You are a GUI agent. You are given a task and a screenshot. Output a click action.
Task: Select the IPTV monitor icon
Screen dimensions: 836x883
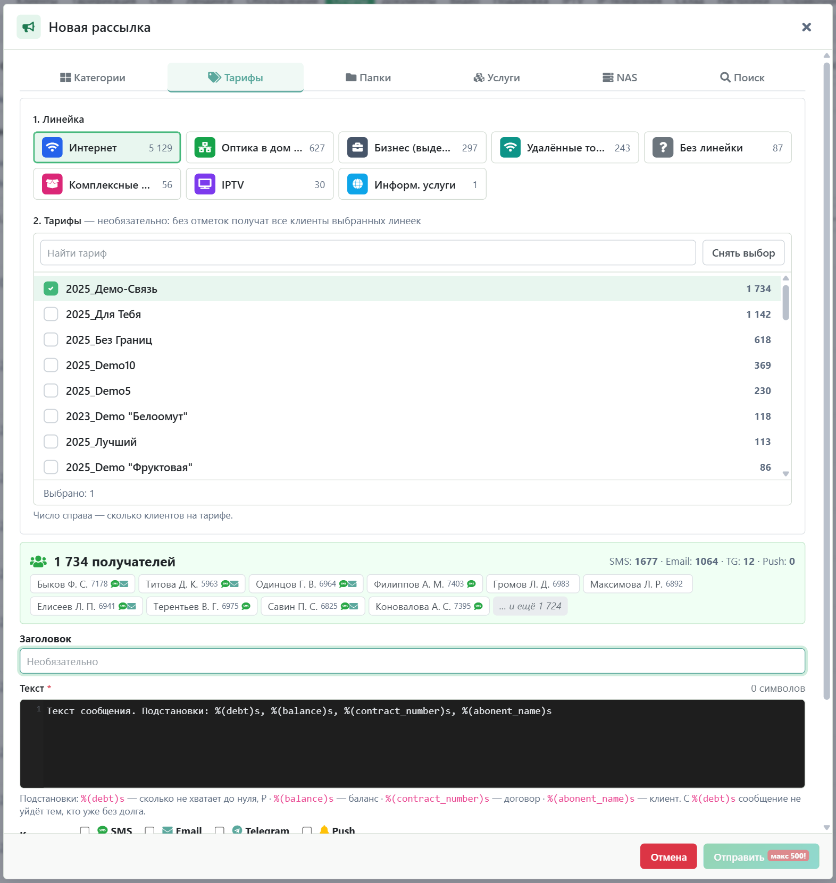(x=205, y=184)
